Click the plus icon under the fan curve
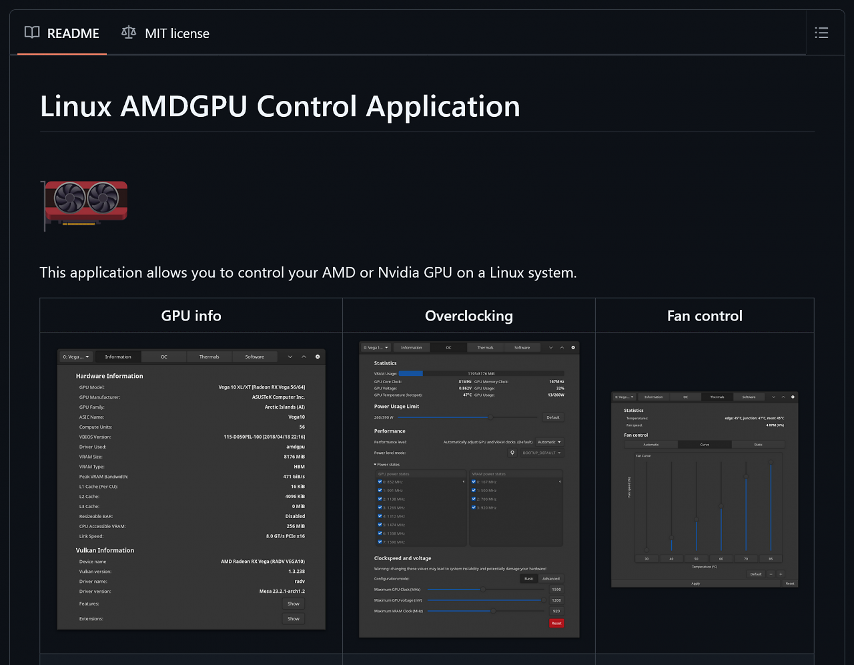Viewport: 854px width, 665px height. coord(781,574)
